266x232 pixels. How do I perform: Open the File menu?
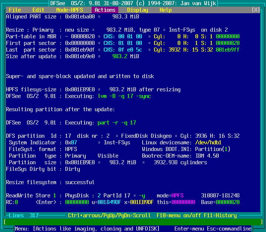pyautogui.click(x=15, y=10)
